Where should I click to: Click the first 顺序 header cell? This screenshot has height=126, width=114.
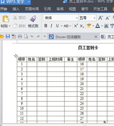coord(22,59)
